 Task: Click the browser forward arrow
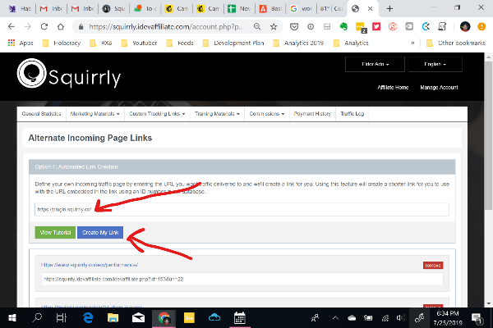click(x=28, y=27)
